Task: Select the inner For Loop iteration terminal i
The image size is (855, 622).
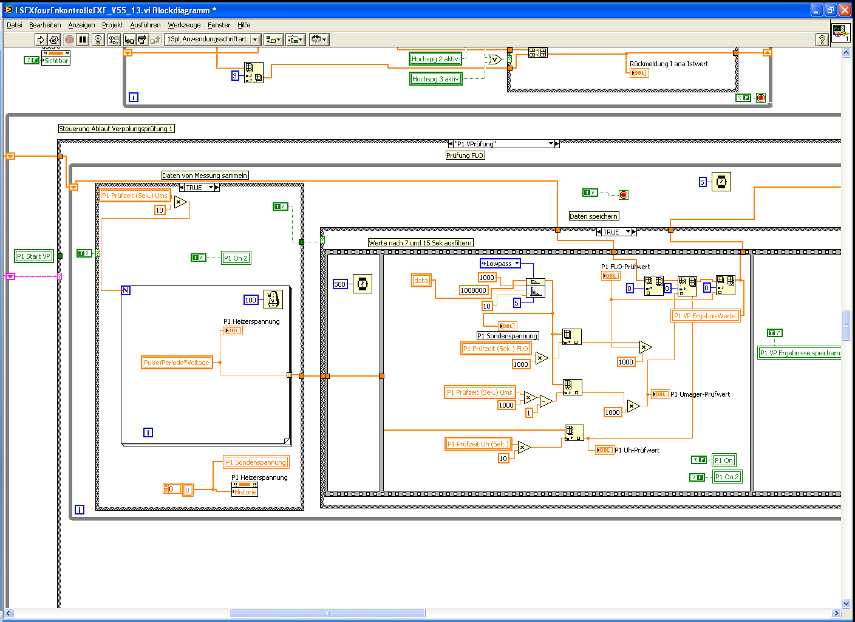Action: pyautogui.click(x=148, y=432)
